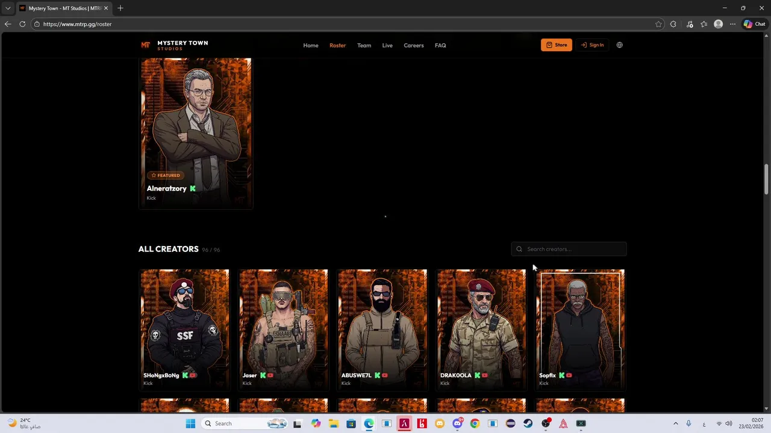
Task: Click the browser address bar URL
Action: tap(77, 24)
